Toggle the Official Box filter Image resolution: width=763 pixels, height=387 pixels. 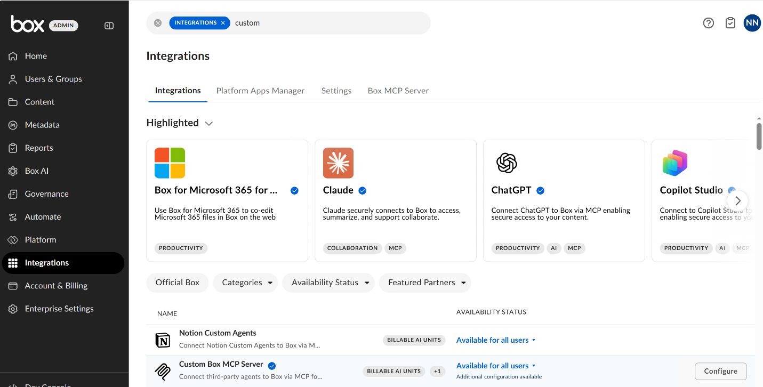[x=178, y=283]
